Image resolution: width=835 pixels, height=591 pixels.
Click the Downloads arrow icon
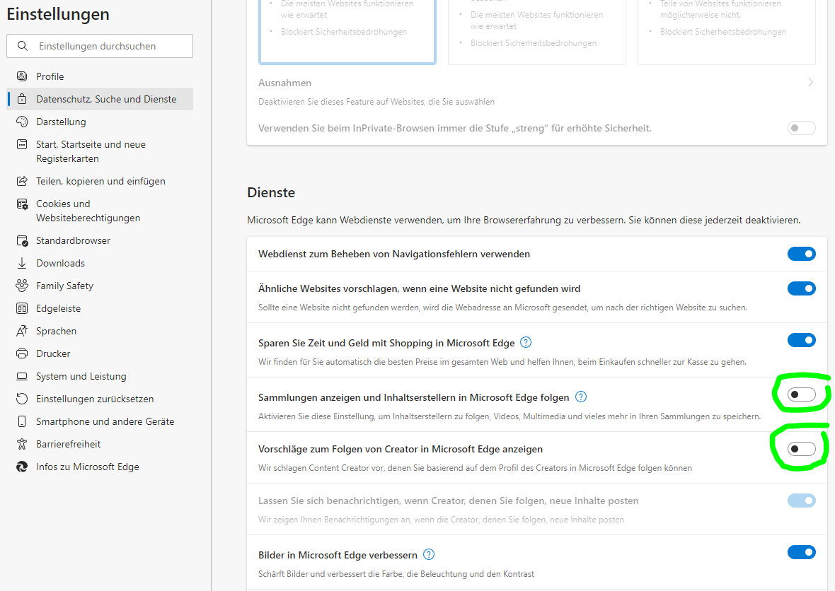click(x=22, y=263)
